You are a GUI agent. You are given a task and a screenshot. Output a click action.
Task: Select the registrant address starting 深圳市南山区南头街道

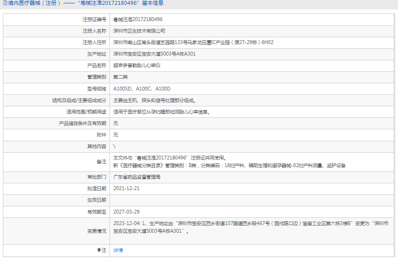pyautogui.click(x=193, y=42)
